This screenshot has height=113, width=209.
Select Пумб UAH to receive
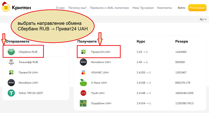click(97, 93)
